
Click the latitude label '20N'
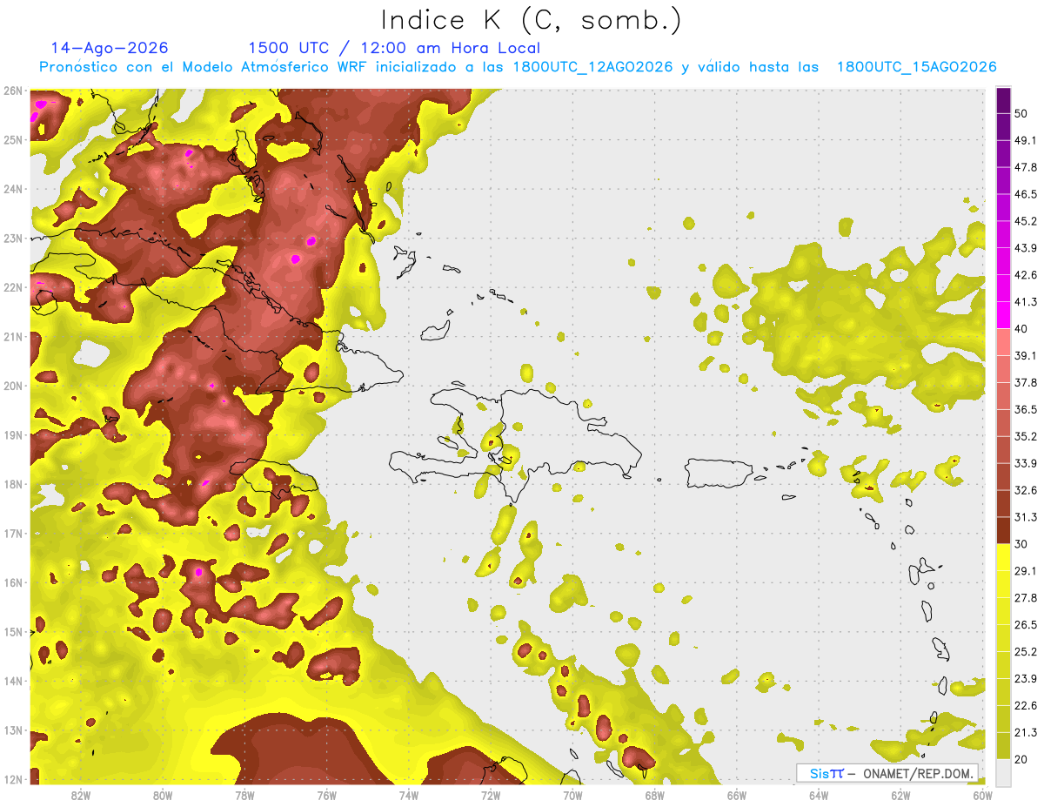(12, 386)
